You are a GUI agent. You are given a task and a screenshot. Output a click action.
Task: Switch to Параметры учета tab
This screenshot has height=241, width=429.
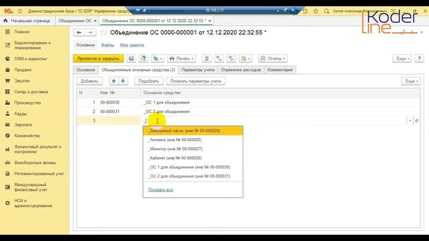198,70
